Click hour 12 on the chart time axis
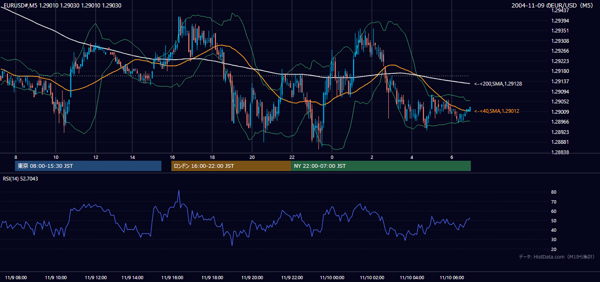 click(95, 157)
